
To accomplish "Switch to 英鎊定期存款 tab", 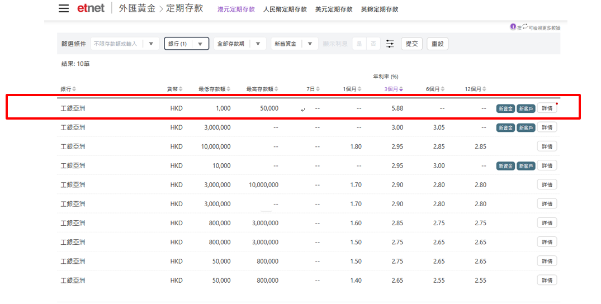I will (380, 9).
